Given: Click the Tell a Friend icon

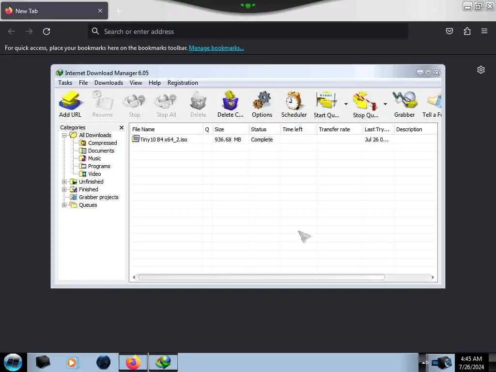Looking at the screenshot, I should pos(432,104).
